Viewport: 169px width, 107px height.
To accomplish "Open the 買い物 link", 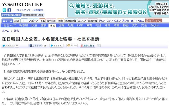I will (126, 21).
